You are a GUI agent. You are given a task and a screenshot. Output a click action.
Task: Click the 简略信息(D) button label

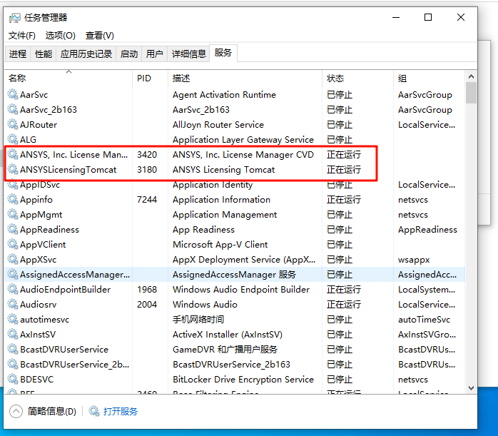[52, 411]
